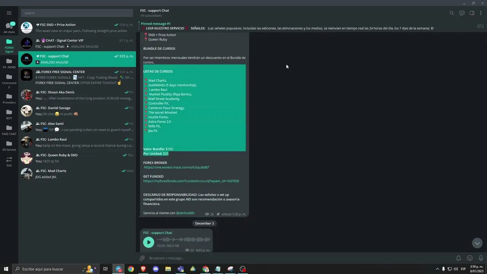
Task: Open Microsoft Teams from the taskbar
Action: point(181,269)
